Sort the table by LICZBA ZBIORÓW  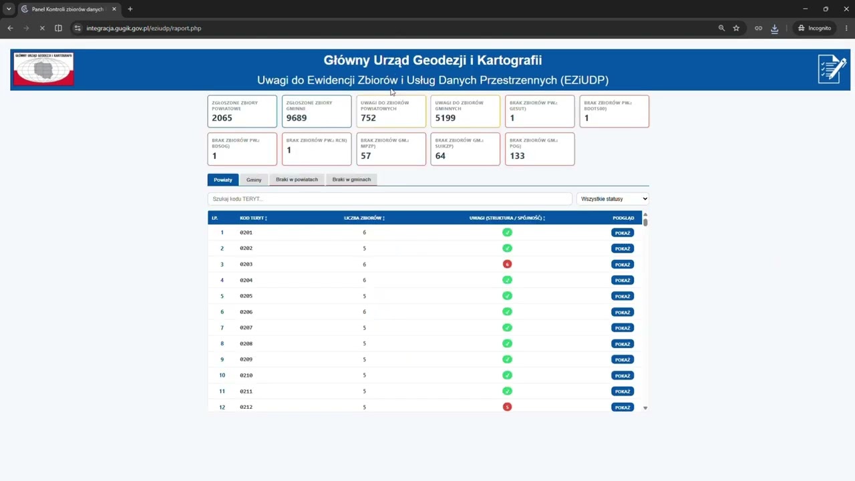pos(364,218)
